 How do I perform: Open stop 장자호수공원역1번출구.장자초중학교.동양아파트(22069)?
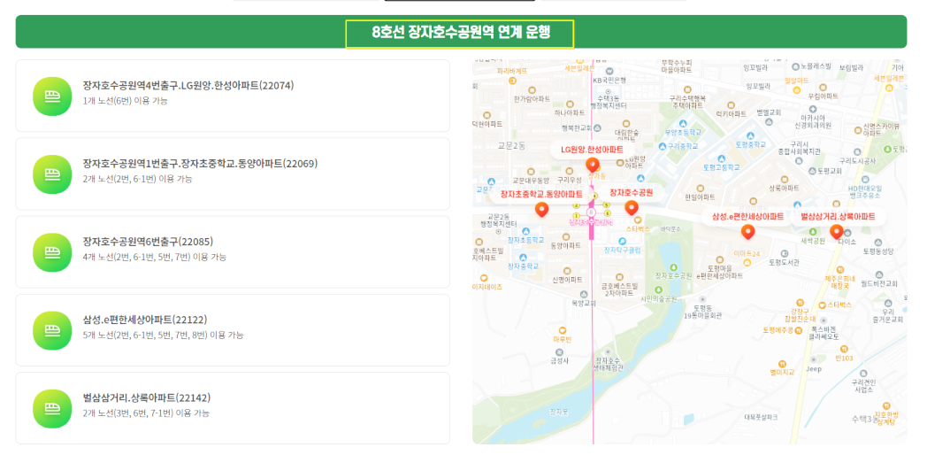pyautogui.click(x=233, y=174)
